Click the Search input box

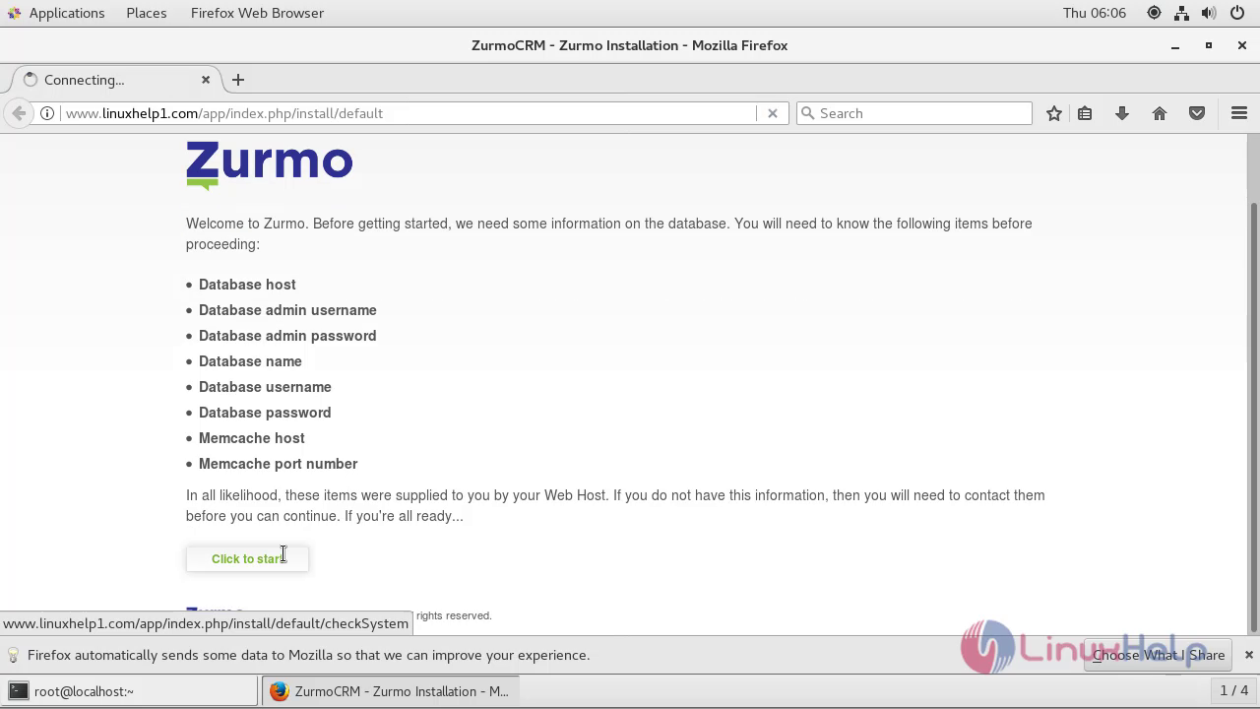914,113
